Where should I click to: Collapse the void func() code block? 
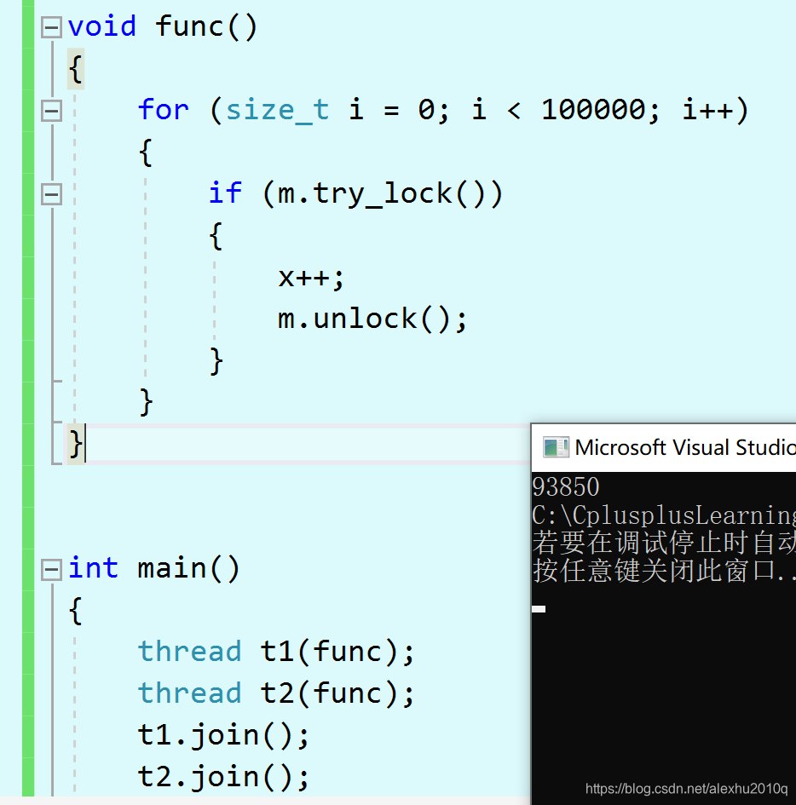tap(51, 27)
